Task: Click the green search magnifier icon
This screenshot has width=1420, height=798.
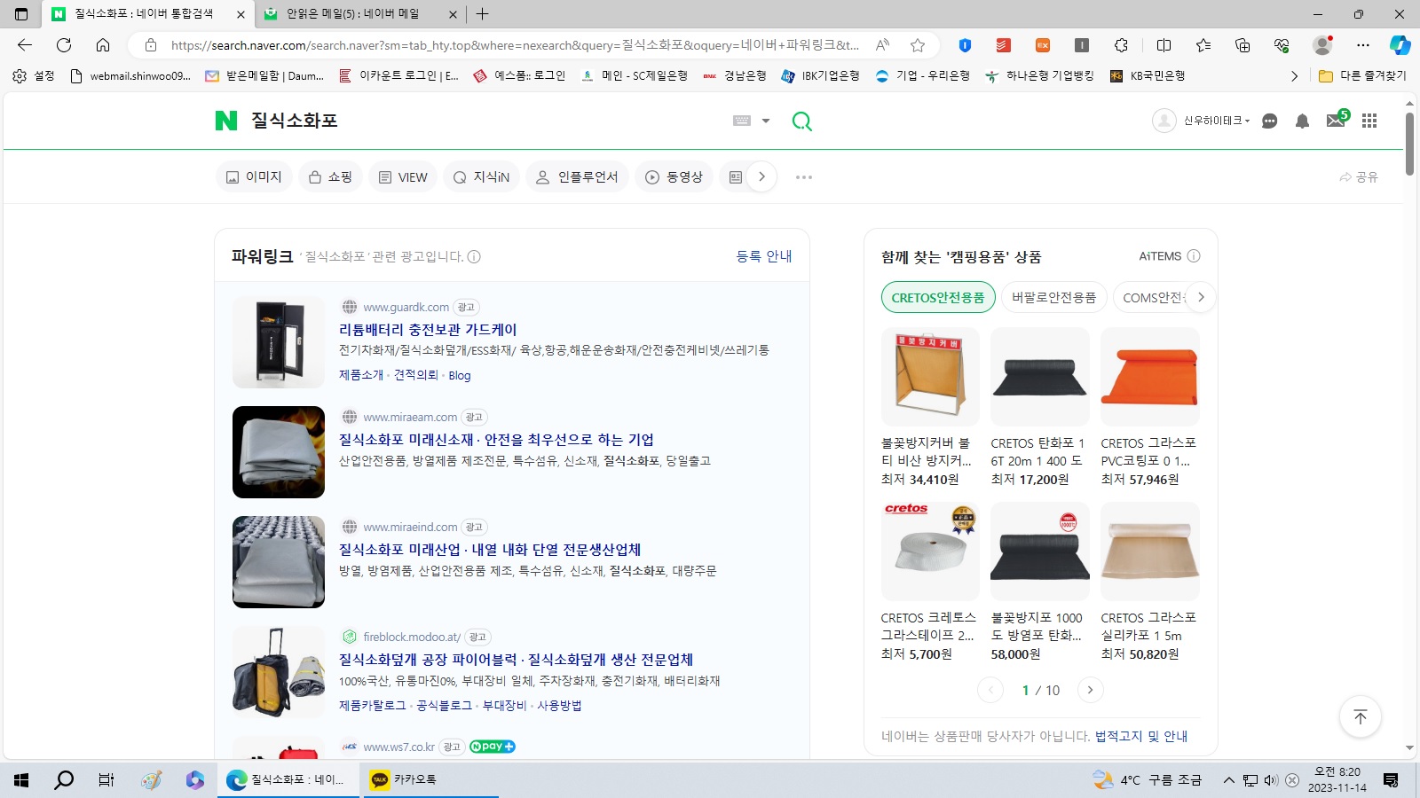Action: point(801,121)
